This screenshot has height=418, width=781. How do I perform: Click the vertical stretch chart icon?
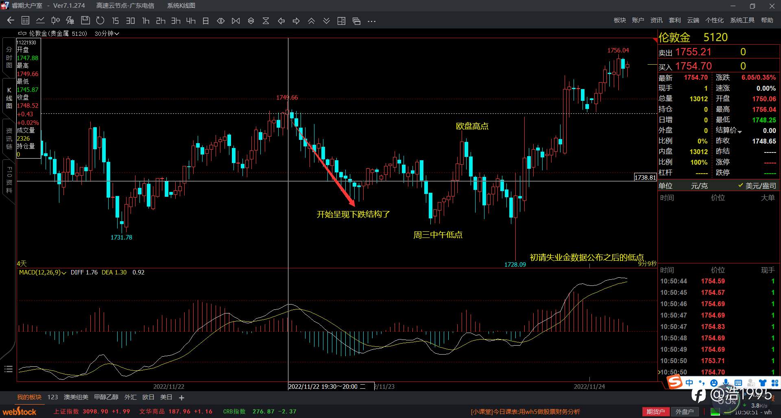click(266, 21)
